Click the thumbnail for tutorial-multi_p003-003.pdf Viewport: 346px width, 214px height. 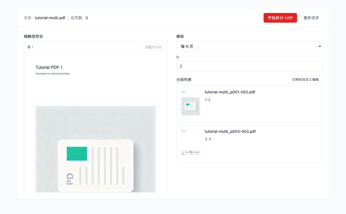(x=191, y=144)
